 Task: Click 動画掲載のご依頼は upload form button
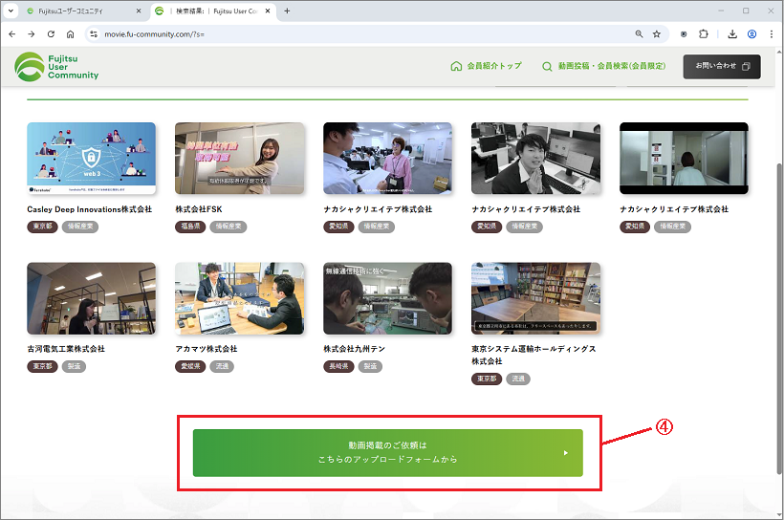387,452
